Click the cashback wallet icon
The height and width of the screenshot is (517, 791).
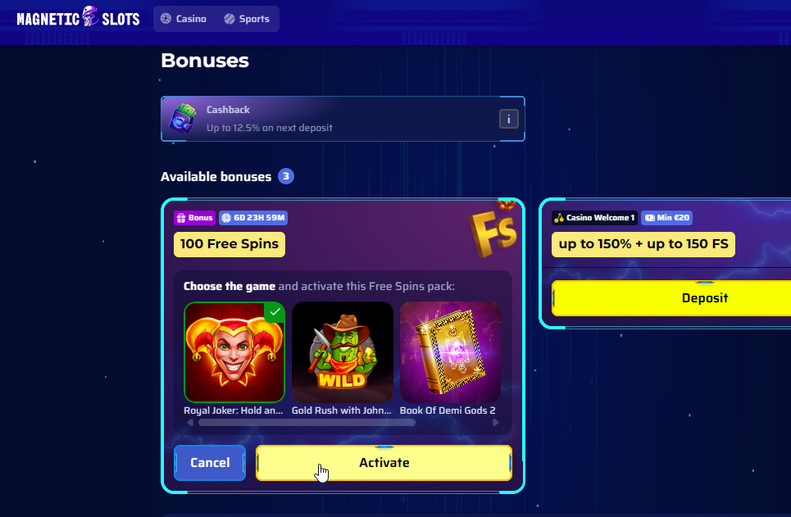[183, 119]
